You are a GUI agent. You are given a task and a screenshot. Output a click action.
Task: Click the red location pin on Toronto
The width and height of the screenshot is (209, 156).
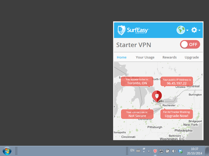157,96
